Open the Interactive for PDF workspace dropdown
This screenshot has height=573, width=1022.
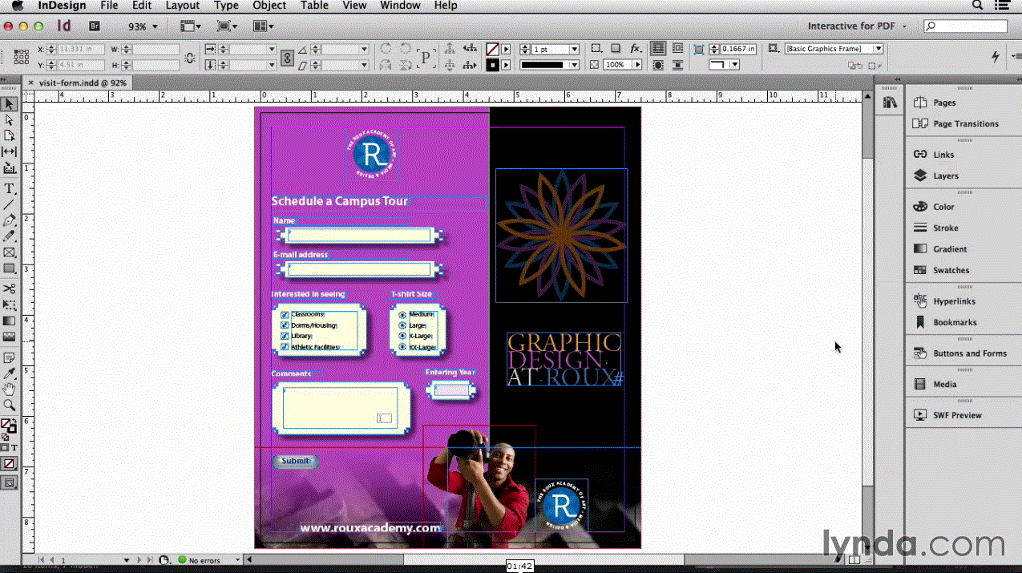tap(856, 26)
